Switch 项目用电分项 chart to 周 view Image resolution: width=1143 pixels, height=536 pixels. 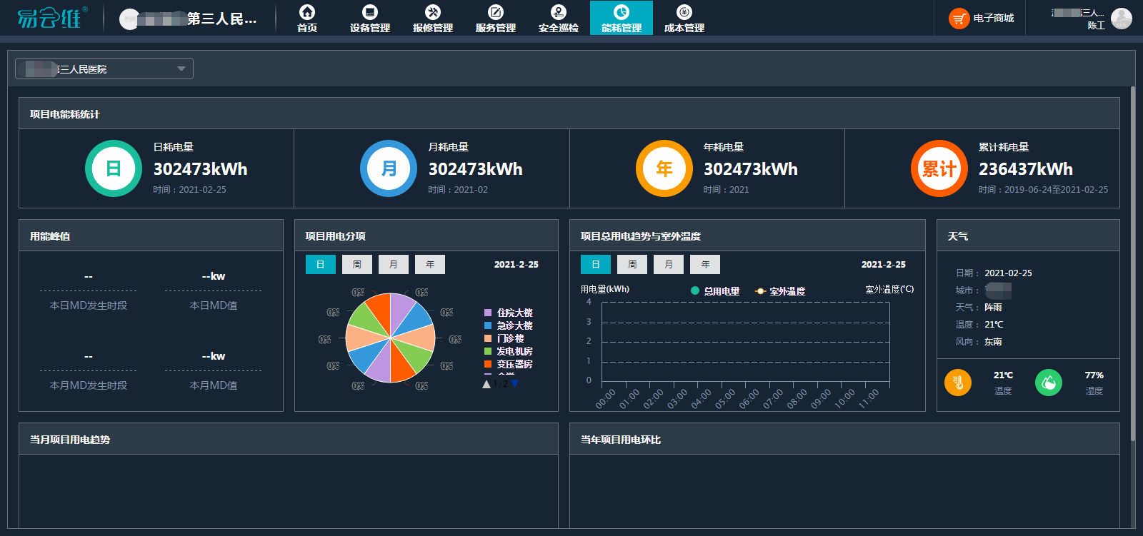[356, 264]
